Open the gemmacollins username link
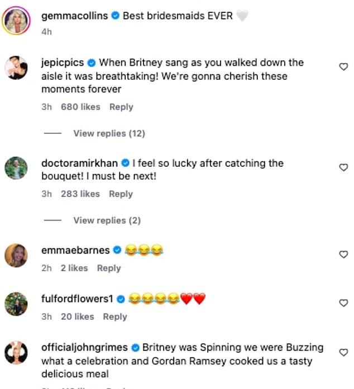The image size is (354, 389). click(x=75, y=16)
